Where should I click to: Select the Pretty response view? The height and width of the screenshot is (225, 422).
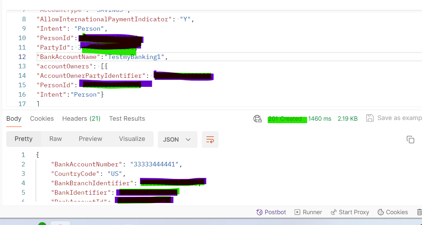point(23,139)
